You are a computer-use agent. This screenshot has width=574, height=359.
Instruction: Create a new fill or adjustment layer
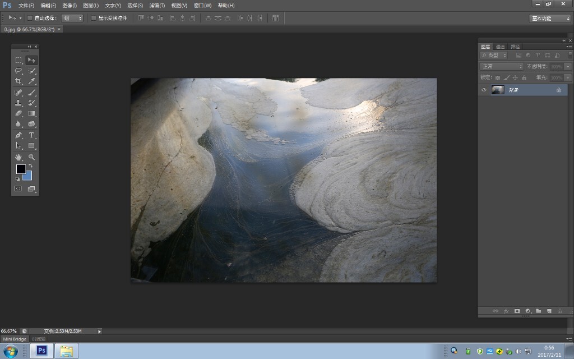pos(528,311)
